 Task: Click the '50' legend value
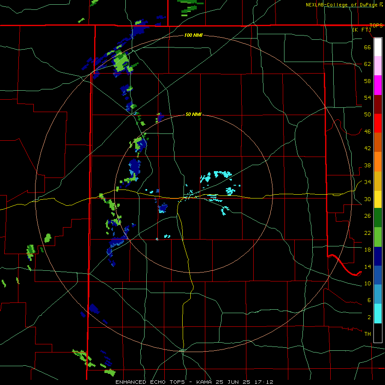(x=367, y=115)
